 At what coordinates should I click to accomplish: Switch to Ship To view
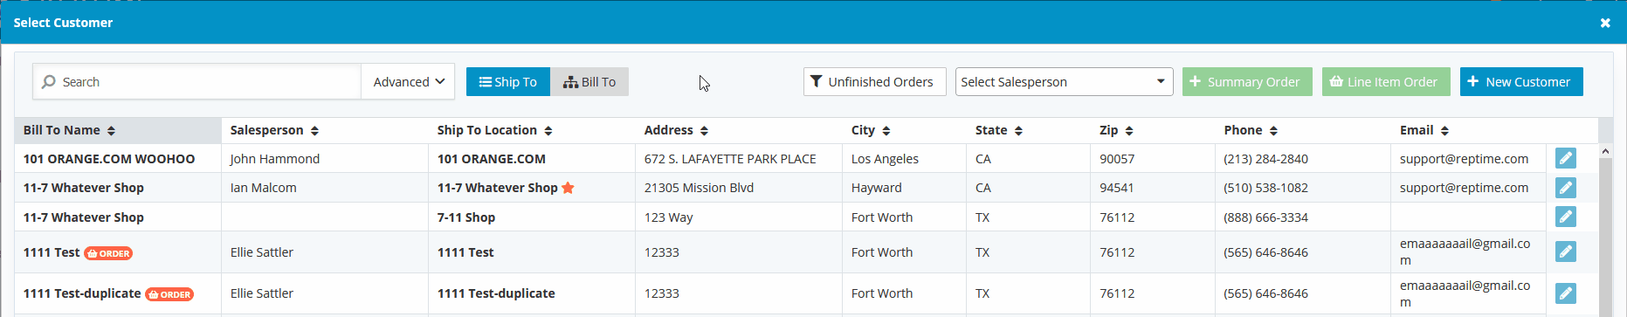(x=508, y=81)
